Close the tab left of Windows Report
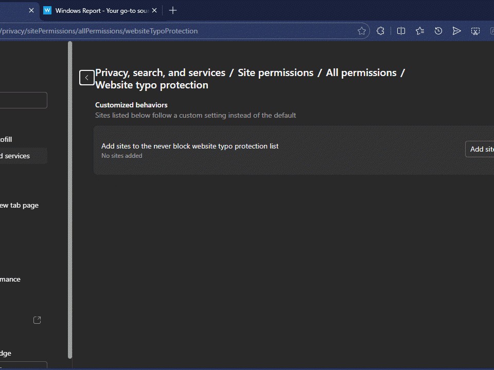Viewport: 494px width, 370px height. (x=31, y=10)
